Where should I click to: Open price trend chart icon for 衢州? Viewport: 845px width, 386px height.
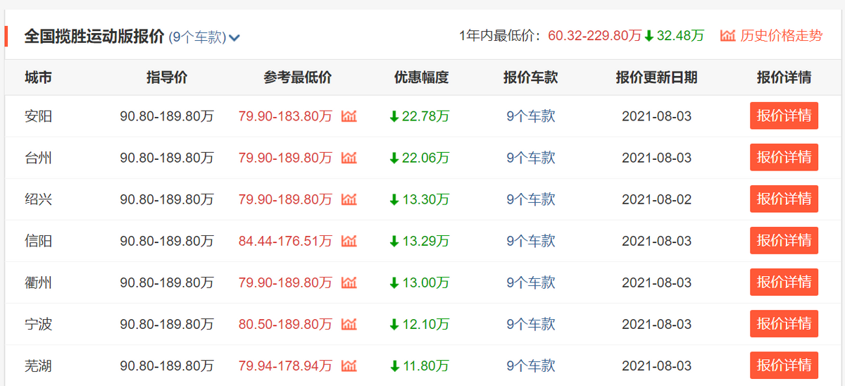coord(349,282)
